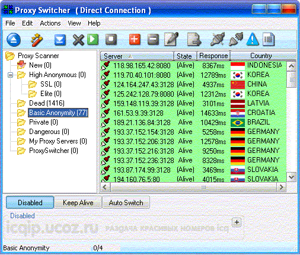Image resolution: width=300 pixels, height=255 pixels.
Task: Select server 189.21.136.84:3128
Action: coord(142,123)
